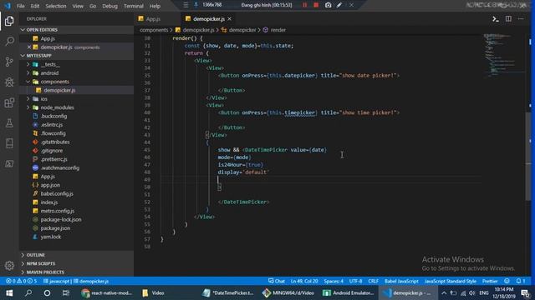The height and width of the screenshot is (300, 535).
Task: Click the feedback smiley in the status bar
Action: (x=507, y=281)
